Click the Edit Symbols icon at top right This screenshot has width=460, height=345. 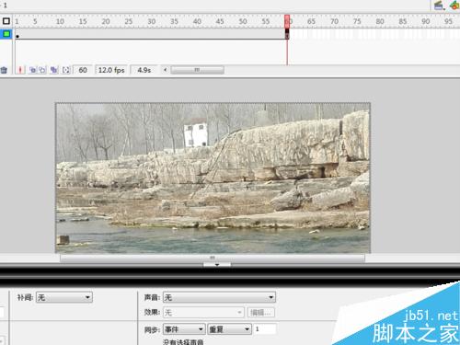pos(454,6)
